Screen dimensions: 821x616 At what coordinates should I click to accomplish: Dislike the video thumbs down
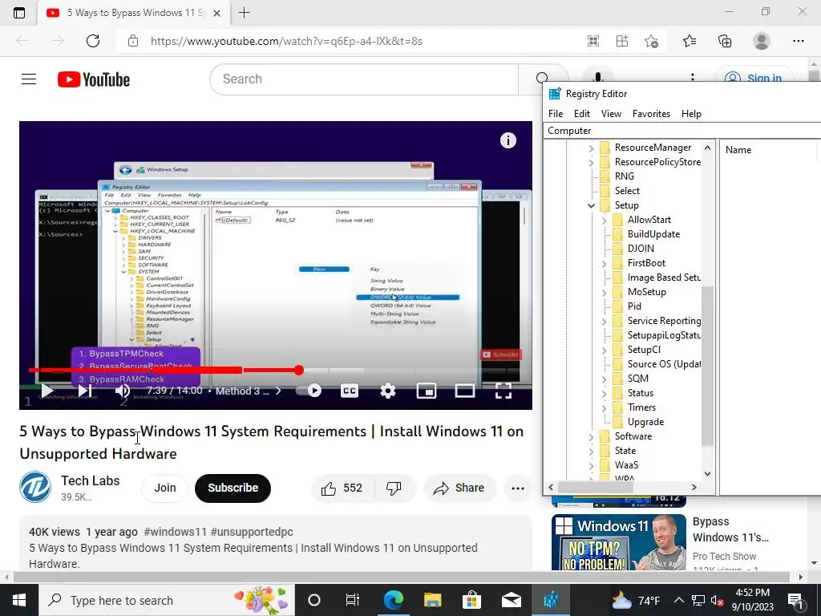pyautogui.click(x=394, y=488)
